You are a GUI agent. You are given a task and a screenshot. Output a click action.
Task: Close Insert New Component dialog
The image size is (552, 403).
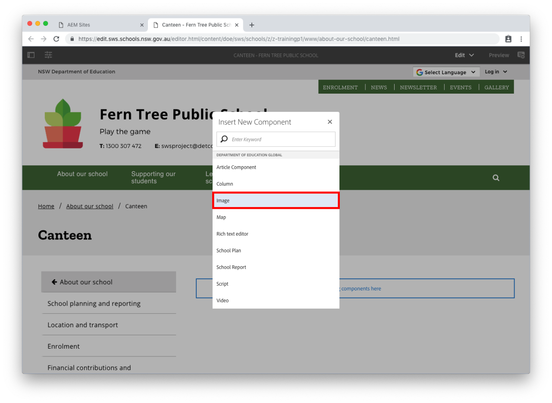click(x=330, y=122)
